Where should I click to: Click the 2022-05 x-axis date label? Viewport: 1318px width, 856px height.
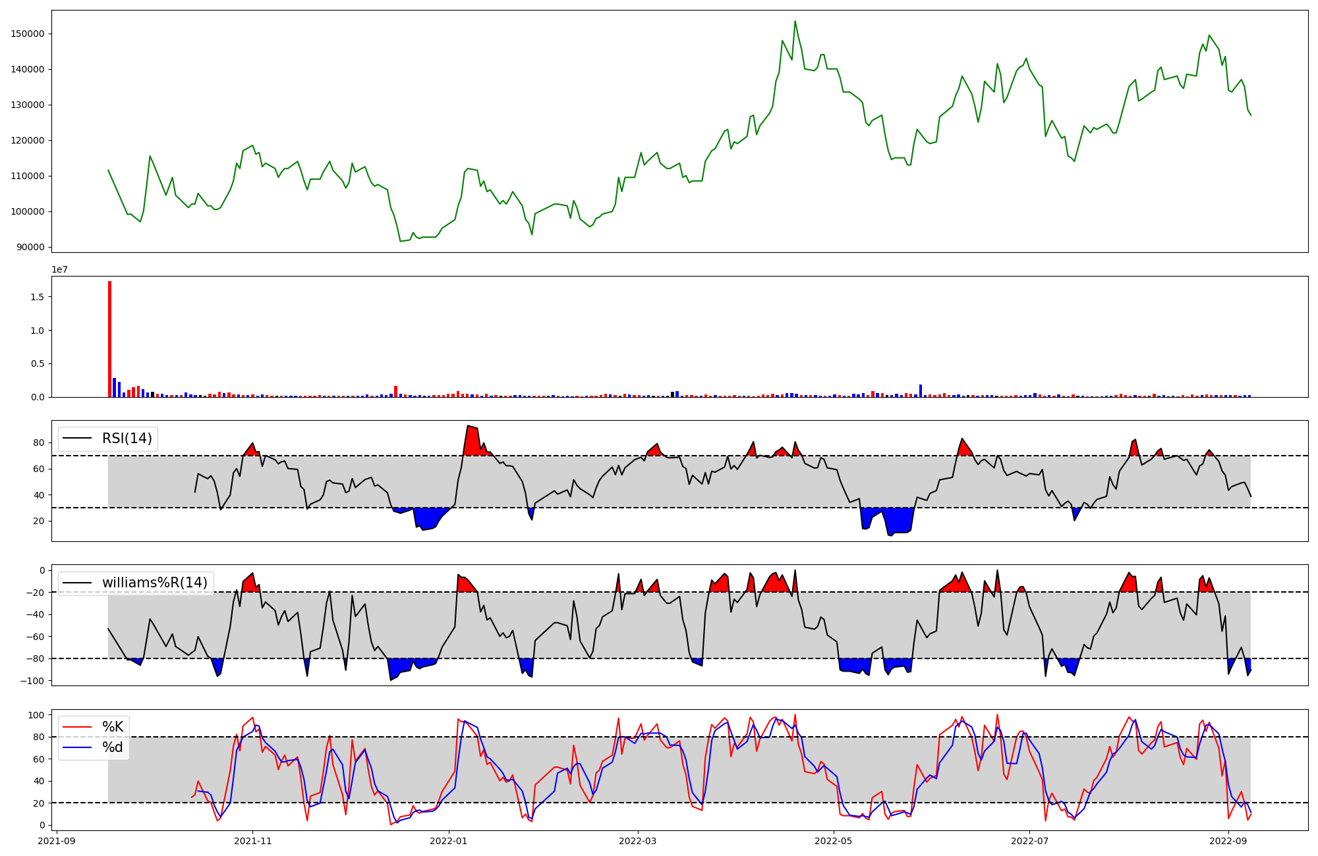[x=834, y=841]
